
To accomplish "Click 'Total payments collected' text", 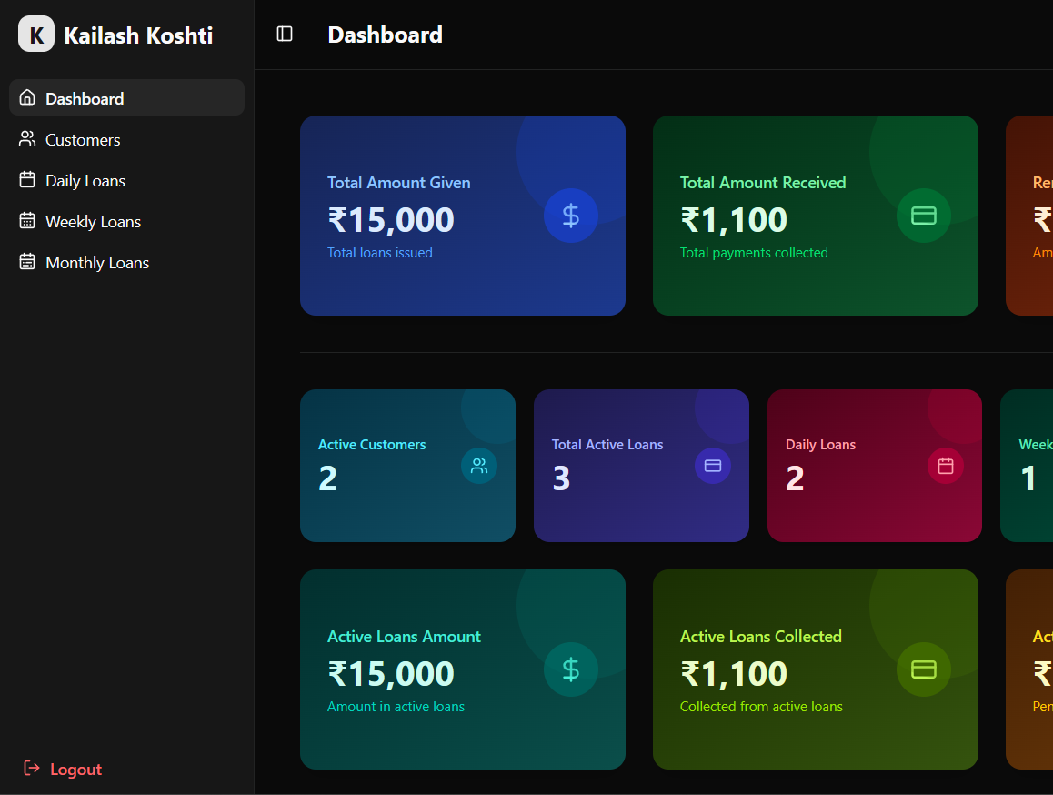I will tap(754, 253).
